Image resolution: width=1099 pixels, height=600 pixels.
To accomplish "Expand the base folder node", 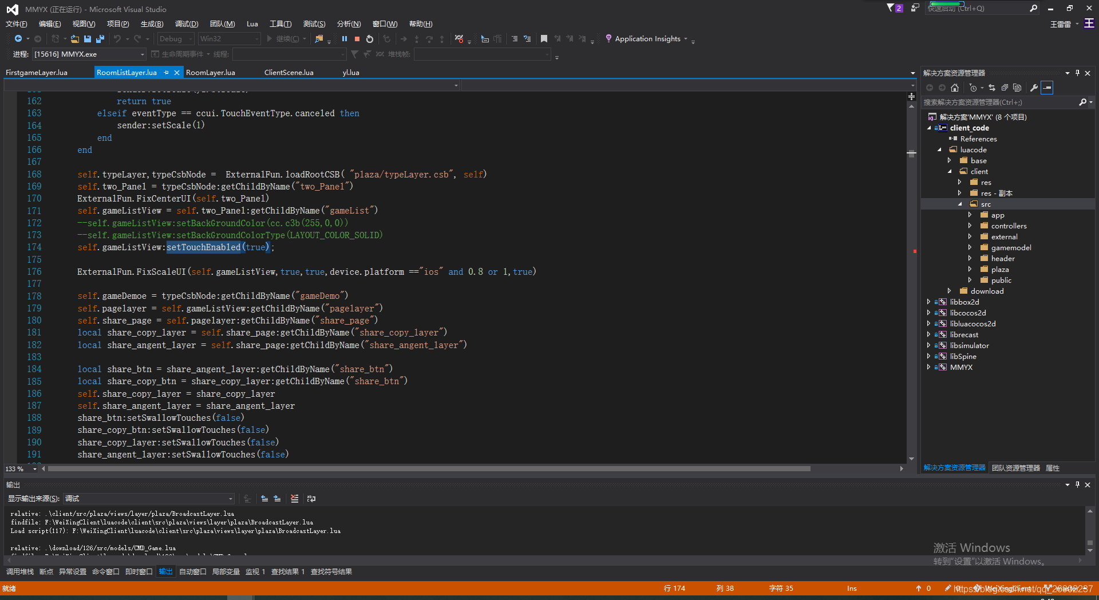I will pyautogui.click(x=949, y=161).
